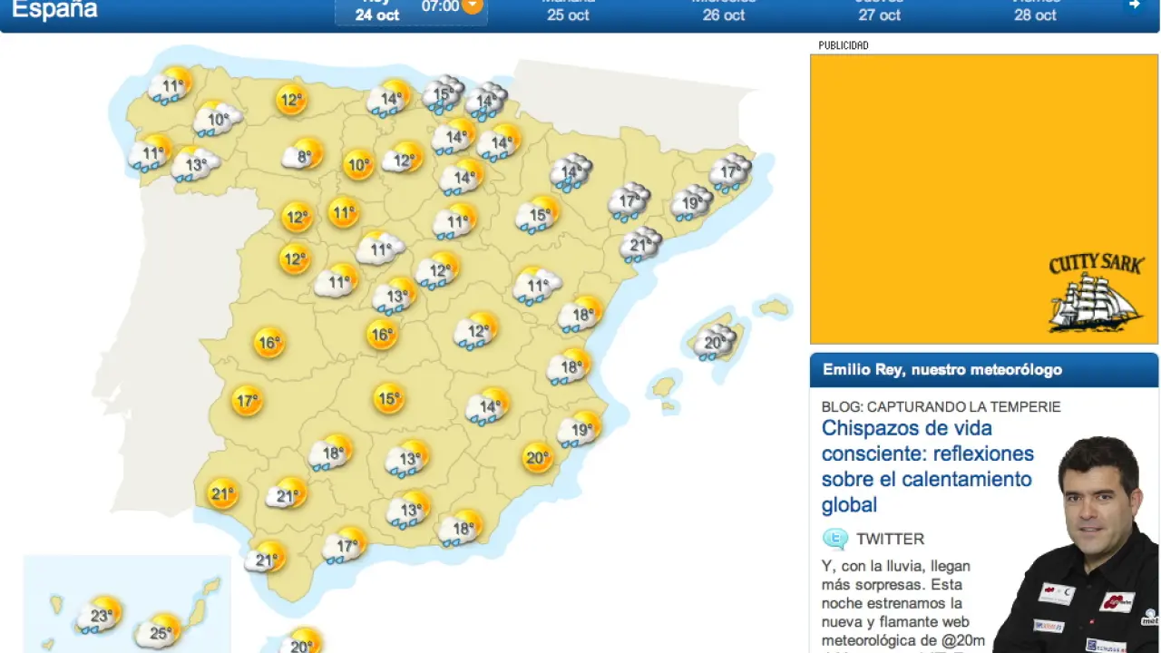
Task: Click the 20° storm icon on Mallorca
Action: pyautogui.click(x=715, y=343)
